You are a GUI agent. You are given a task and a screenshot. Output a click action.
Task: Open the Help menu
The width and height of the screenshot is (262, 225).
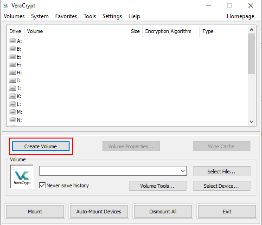click(x=134, y=16)
